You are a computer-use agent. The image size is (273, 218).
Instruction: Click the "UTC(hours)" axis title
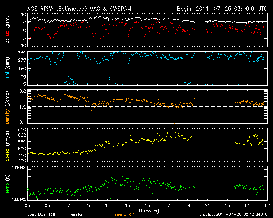pos(147,211)
